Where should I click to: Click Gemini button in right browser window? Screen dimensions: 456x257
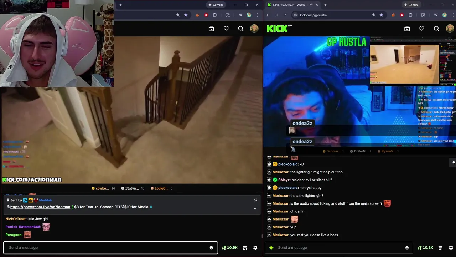tap(411, 5)
